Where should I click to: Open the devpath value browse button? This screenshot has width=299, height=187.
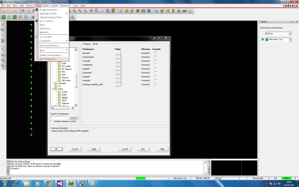(118, 53)
